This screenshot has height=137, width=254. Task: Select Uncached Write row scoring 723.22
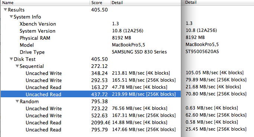(x=91, y=108)
